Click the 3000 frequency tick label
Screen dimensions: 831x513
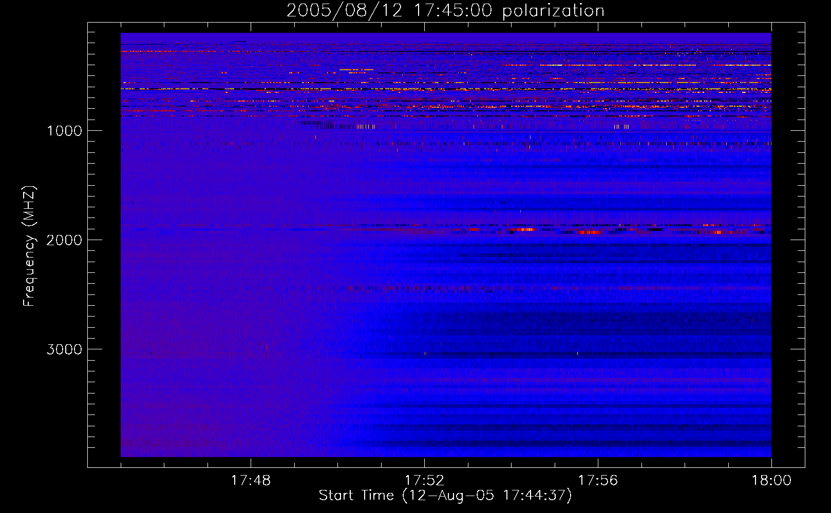[x=64, y=349]
